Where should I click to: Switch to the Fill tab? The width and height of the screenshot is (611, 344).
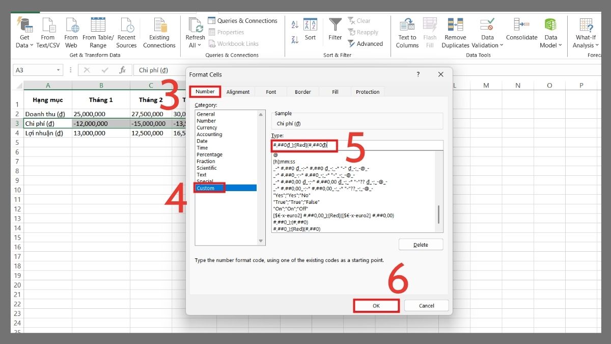(x=335, y=92)
